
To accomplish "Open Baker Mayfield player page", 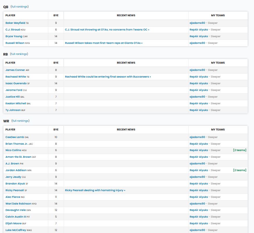I will click(15, 23).
